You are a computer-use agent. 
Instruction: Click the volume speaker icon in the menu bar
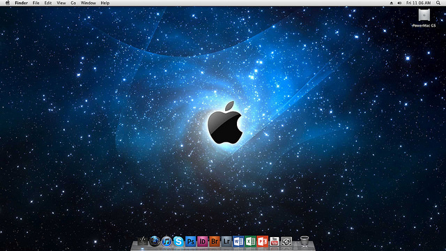pos(399,3)
